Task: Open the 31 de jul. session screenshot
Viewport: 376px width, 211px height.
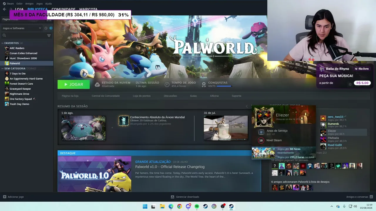Action: point(226,128)
